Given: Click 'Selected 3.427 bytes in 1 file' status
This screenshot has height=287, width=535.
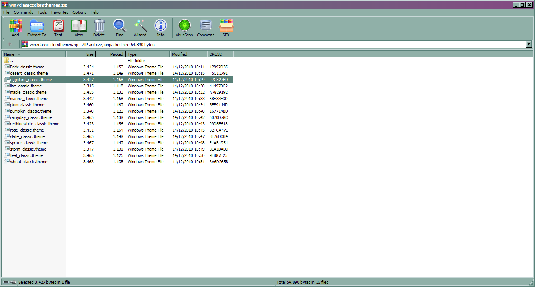Looking at the screenshot, I should (x=44, y=282).
